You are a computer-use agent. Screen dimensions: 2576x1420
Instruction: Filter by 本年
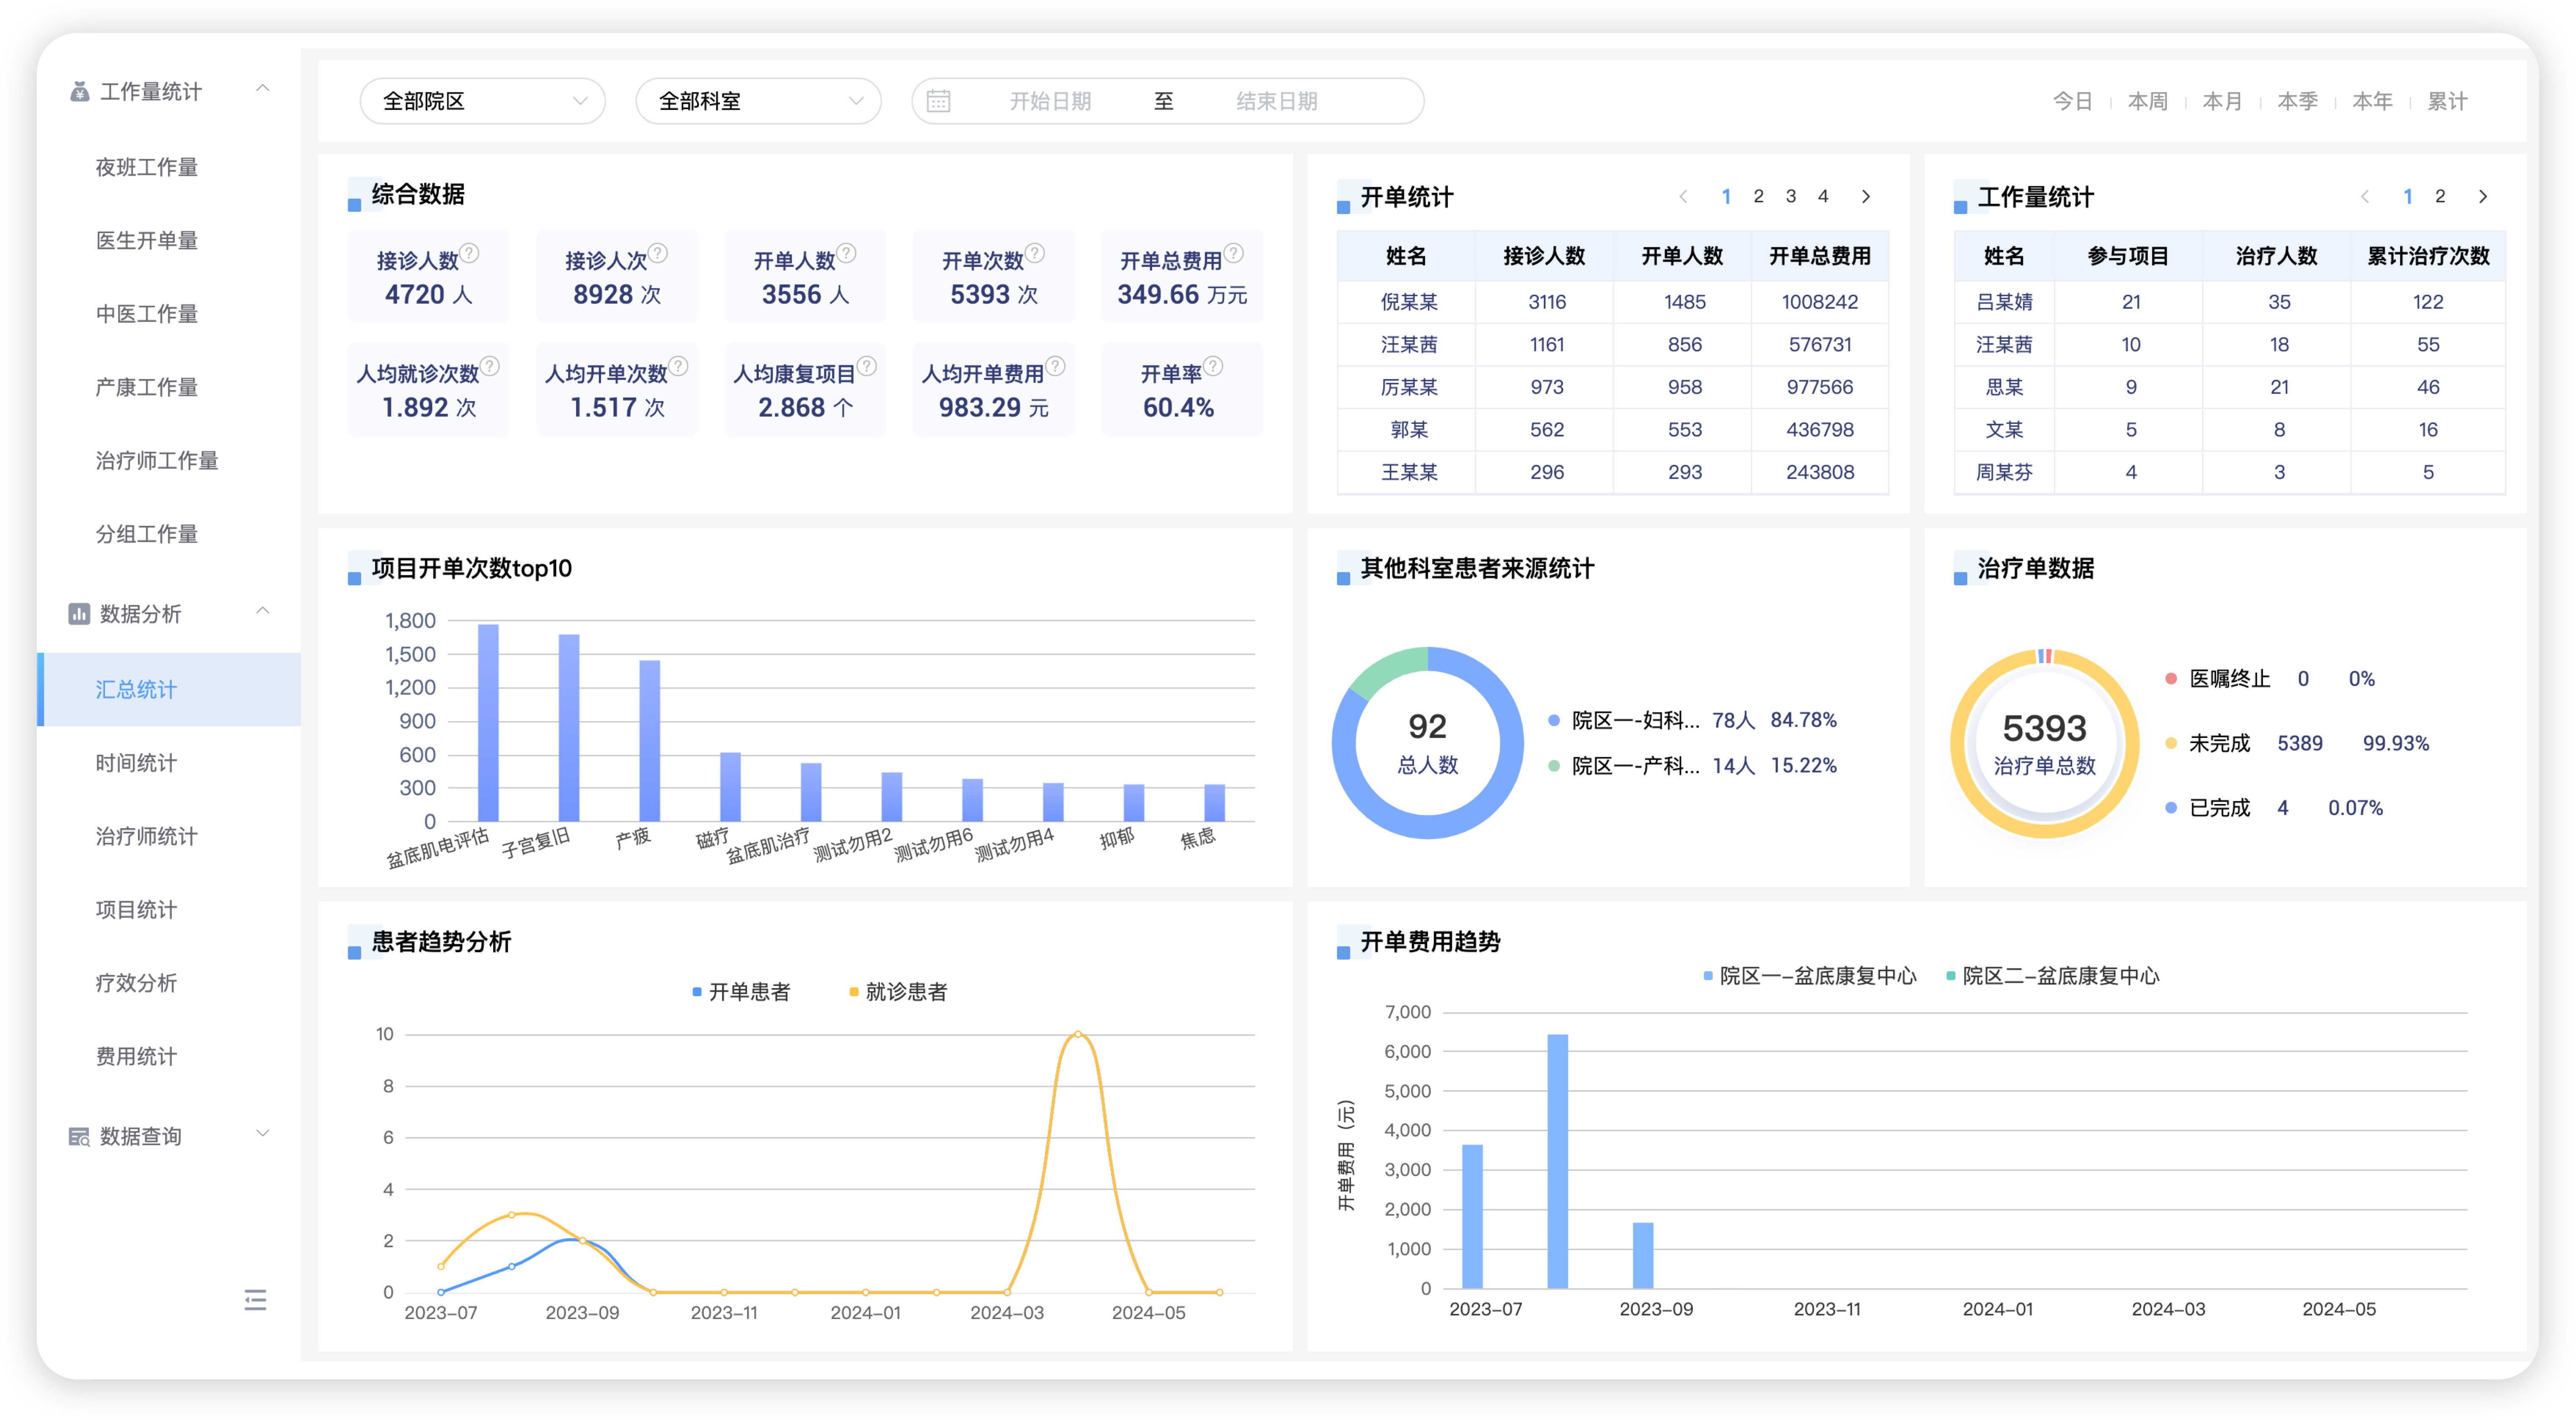coord(2372,101)
